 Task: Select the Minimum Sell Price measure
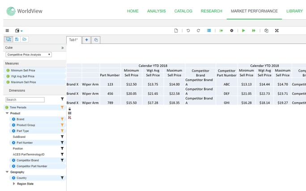point(23,70)
